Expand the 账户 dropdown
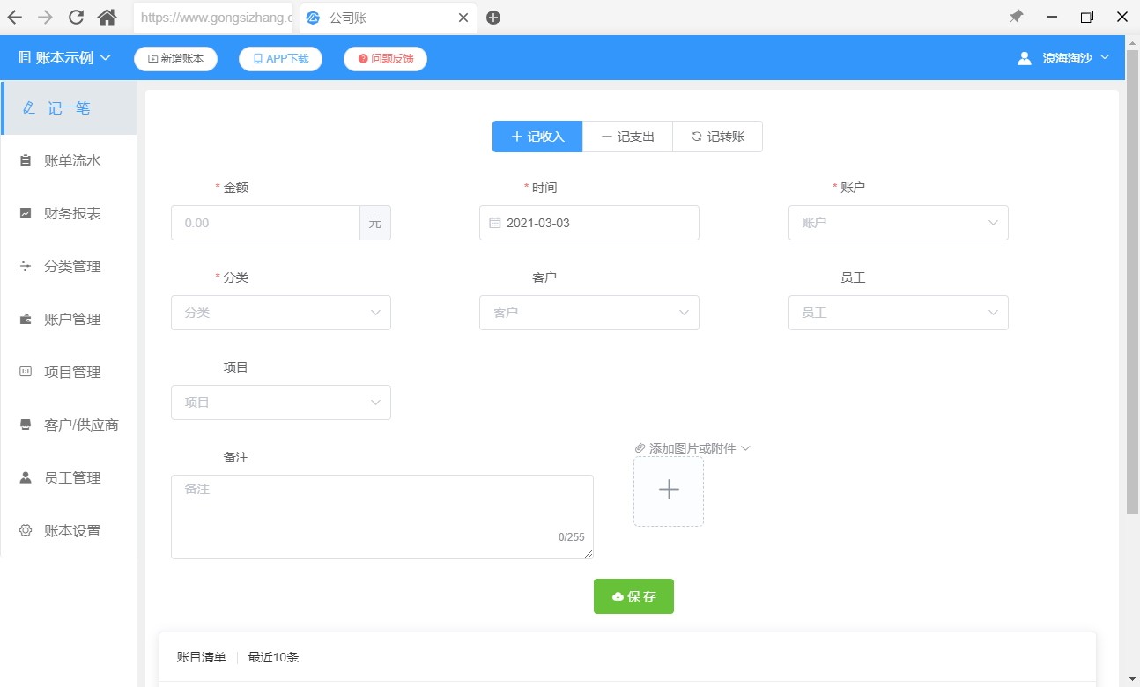The image size is (1140, 687). coord(898,223)
